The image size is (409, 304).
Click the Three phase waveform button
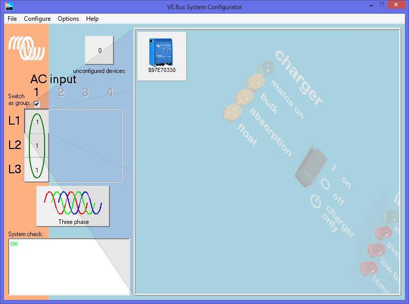[x=73, y=206]
